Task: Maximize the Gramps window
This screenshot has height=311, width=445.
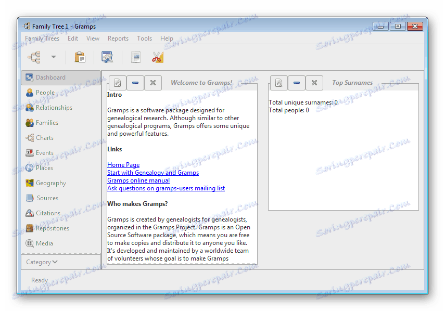Action: 398,27
